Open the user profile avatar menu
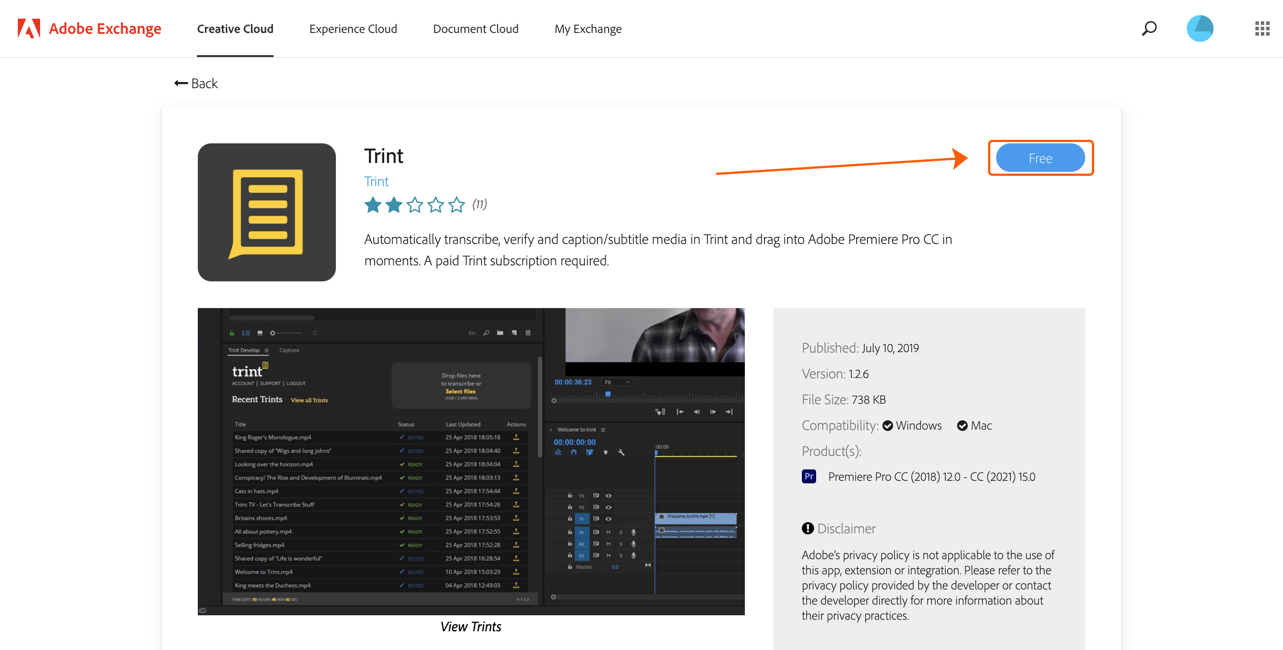This screenshot has height=650, width=1283. 1200,28
